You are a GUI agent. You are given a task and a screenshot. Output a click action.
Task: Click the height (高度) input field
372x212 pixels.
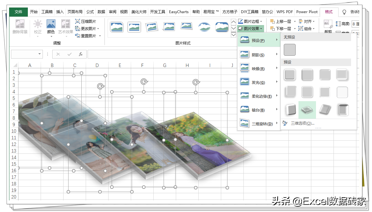tap(355, 24)
